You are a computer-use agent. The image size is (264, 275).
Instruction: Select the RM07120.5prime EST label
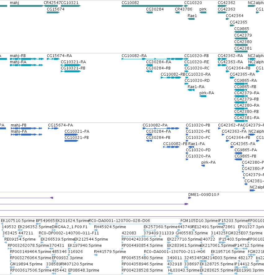77,264
